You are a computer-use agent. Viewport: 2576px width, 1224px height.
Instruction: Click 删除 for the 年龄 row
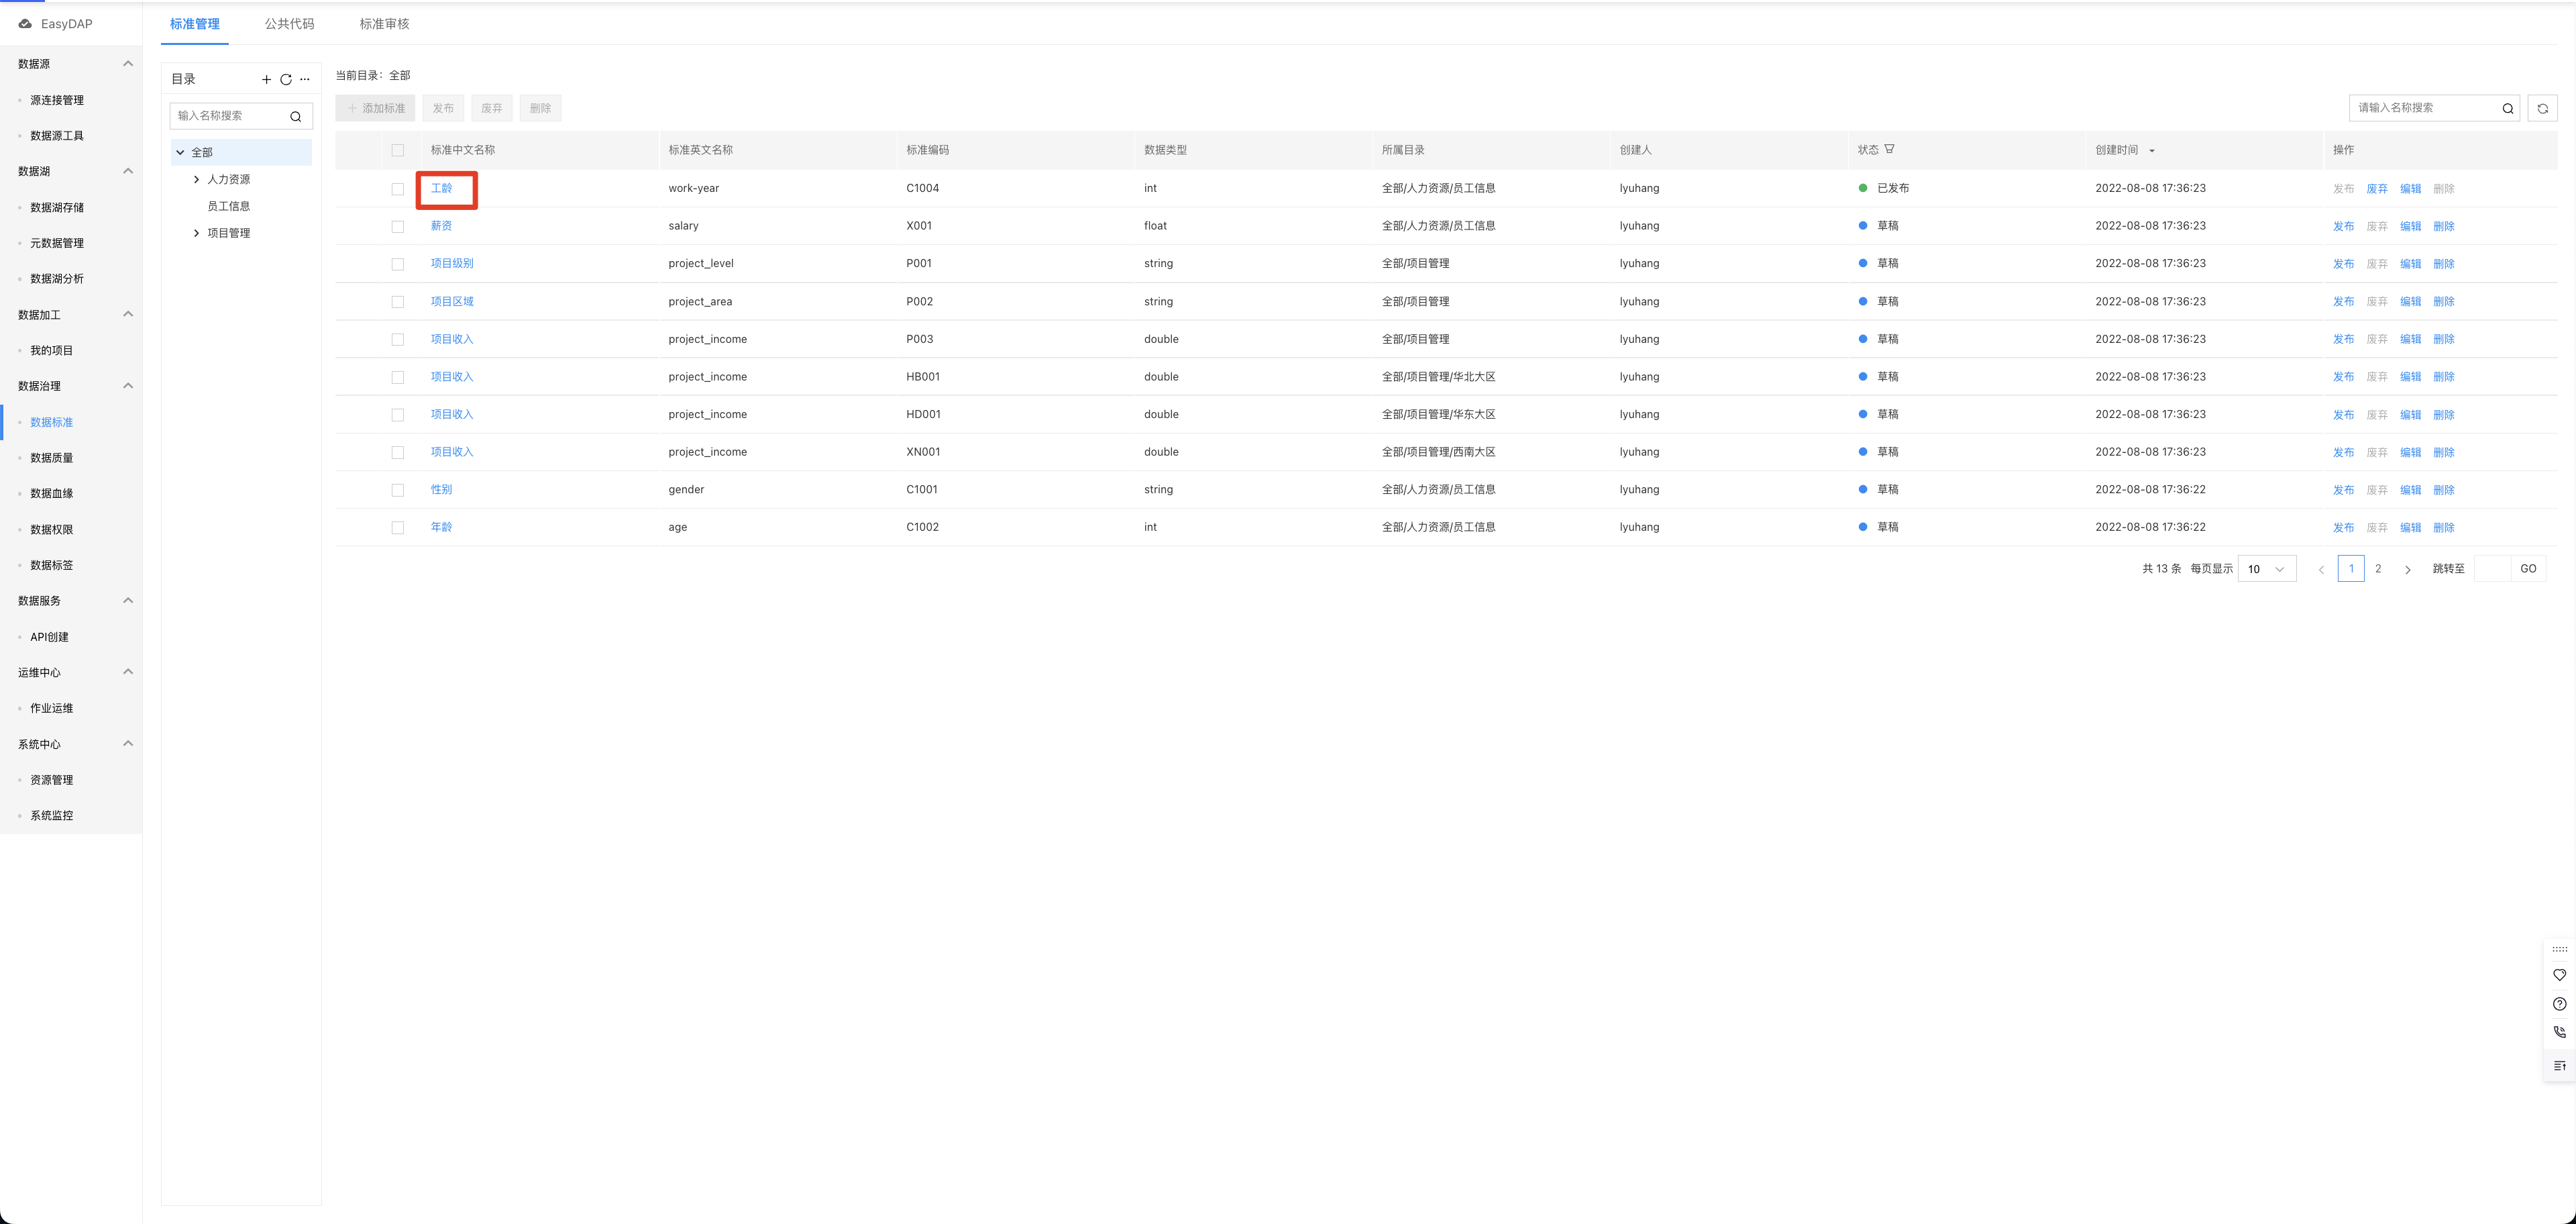click(x=2444, y=528)
